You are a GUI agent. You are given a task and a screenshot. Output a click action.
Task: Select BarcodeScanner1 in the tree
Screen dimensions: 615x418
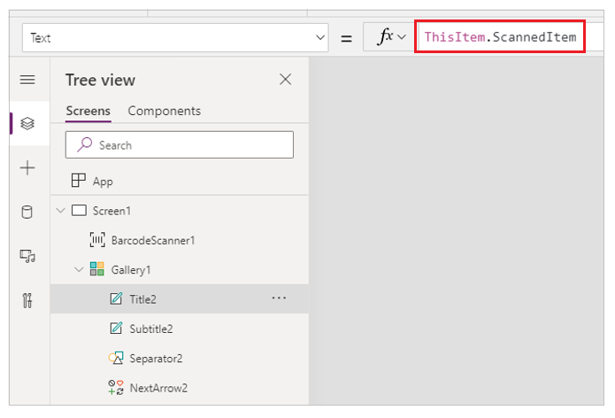click(180, 240)
